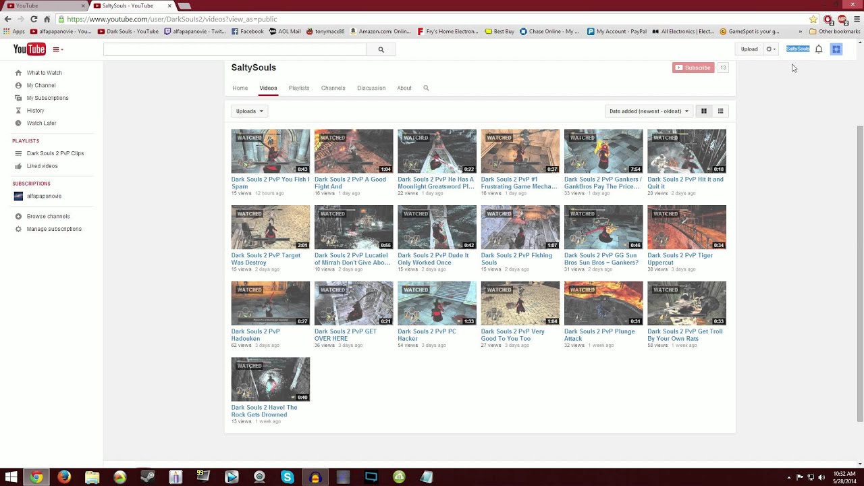Screen dimensions: 864x486
Task: Open the Apps bookmarks shortcut
Action: pos(14,31)
